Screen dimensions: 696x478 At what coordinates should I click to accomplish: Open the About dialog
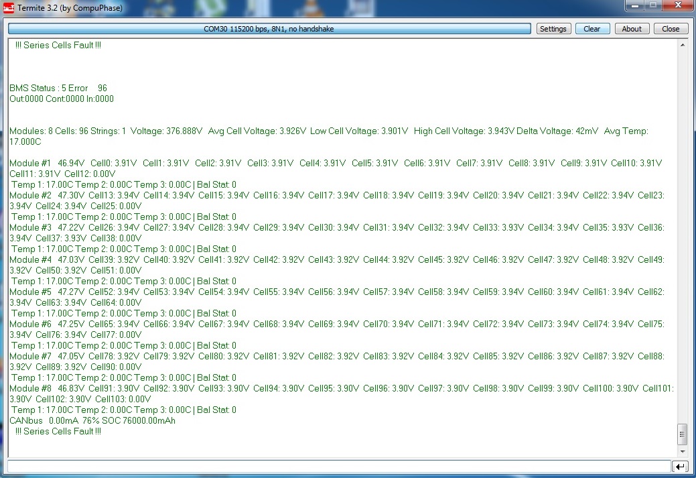click(632, 29)
